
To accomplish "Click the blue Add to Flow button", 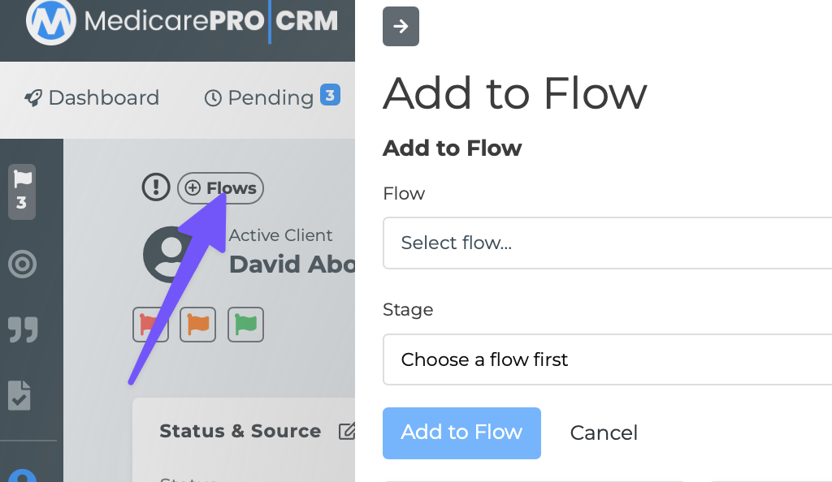I will click(461, 433).
